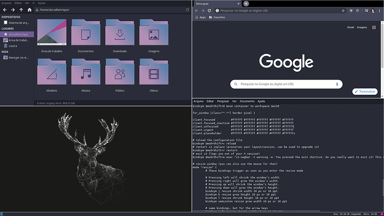Image resolution: width=384 pixels, height=216 pixels.
Task: Reload the Chrome page
Action: (209, 11)
